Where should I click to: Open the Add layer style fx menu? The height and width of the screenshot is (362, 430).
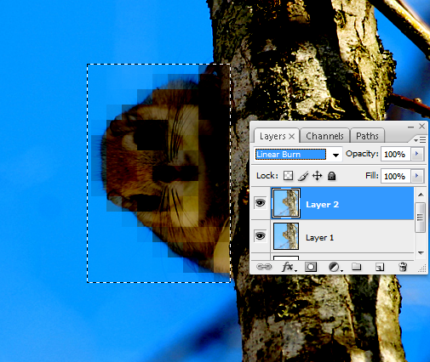point(289,267)
